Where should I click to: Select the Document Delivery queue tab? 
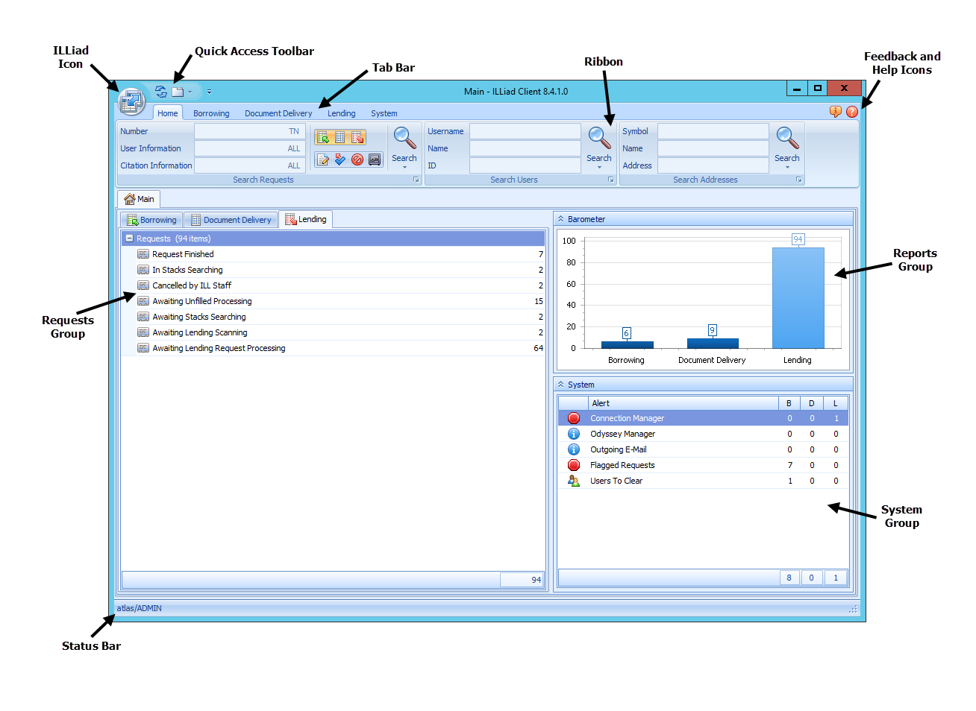click(x=231, y=219)
